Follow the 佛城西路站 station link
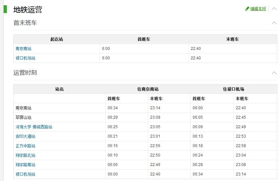Viewport: 278px width, 181px height. tap(42, 127)
